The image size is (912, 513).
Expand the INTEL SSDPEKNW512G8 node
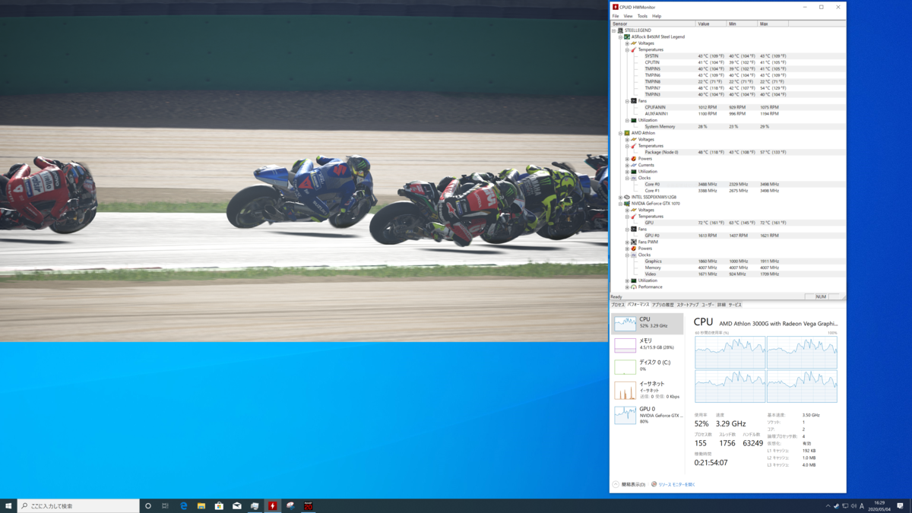(x=620, y=197)
